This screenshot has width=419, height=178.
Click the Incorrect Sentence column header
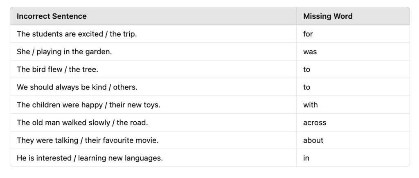pyautogui.click(x=52, y=16)
